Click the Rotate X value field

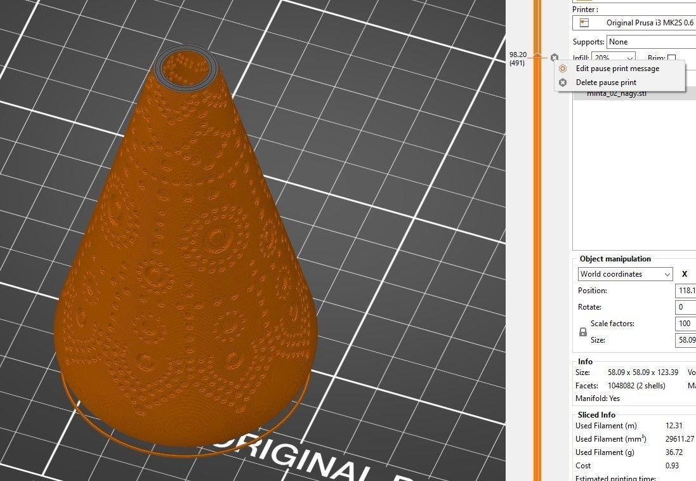pyautogui.click(x=685, y=307)
